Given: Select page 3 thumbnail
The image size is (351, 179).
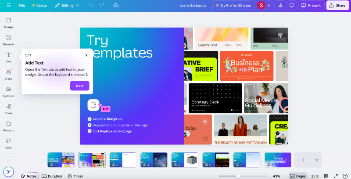Looking at the screenshot, I should (123, 160).
